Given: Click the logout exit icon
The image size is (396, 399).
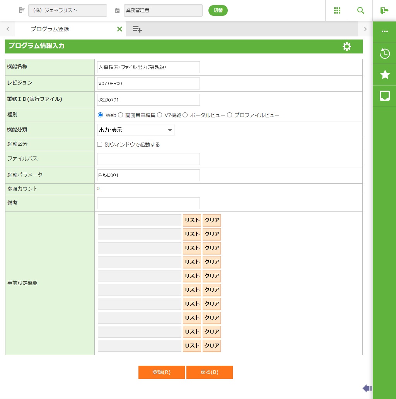Looking at the screenshot, I should pos(384,10).
